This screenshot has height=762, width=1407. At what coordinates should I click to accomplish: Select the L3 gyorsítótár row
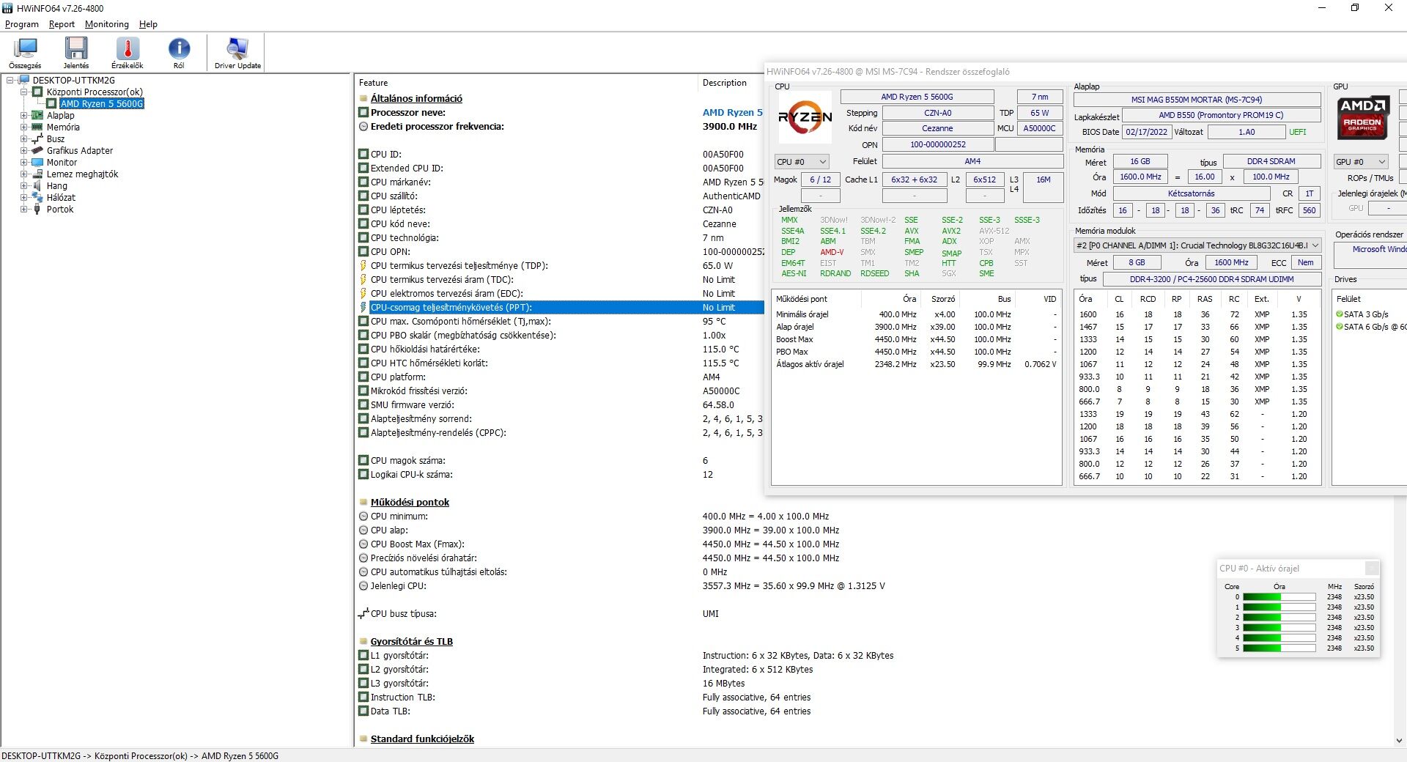click(876, 683)
